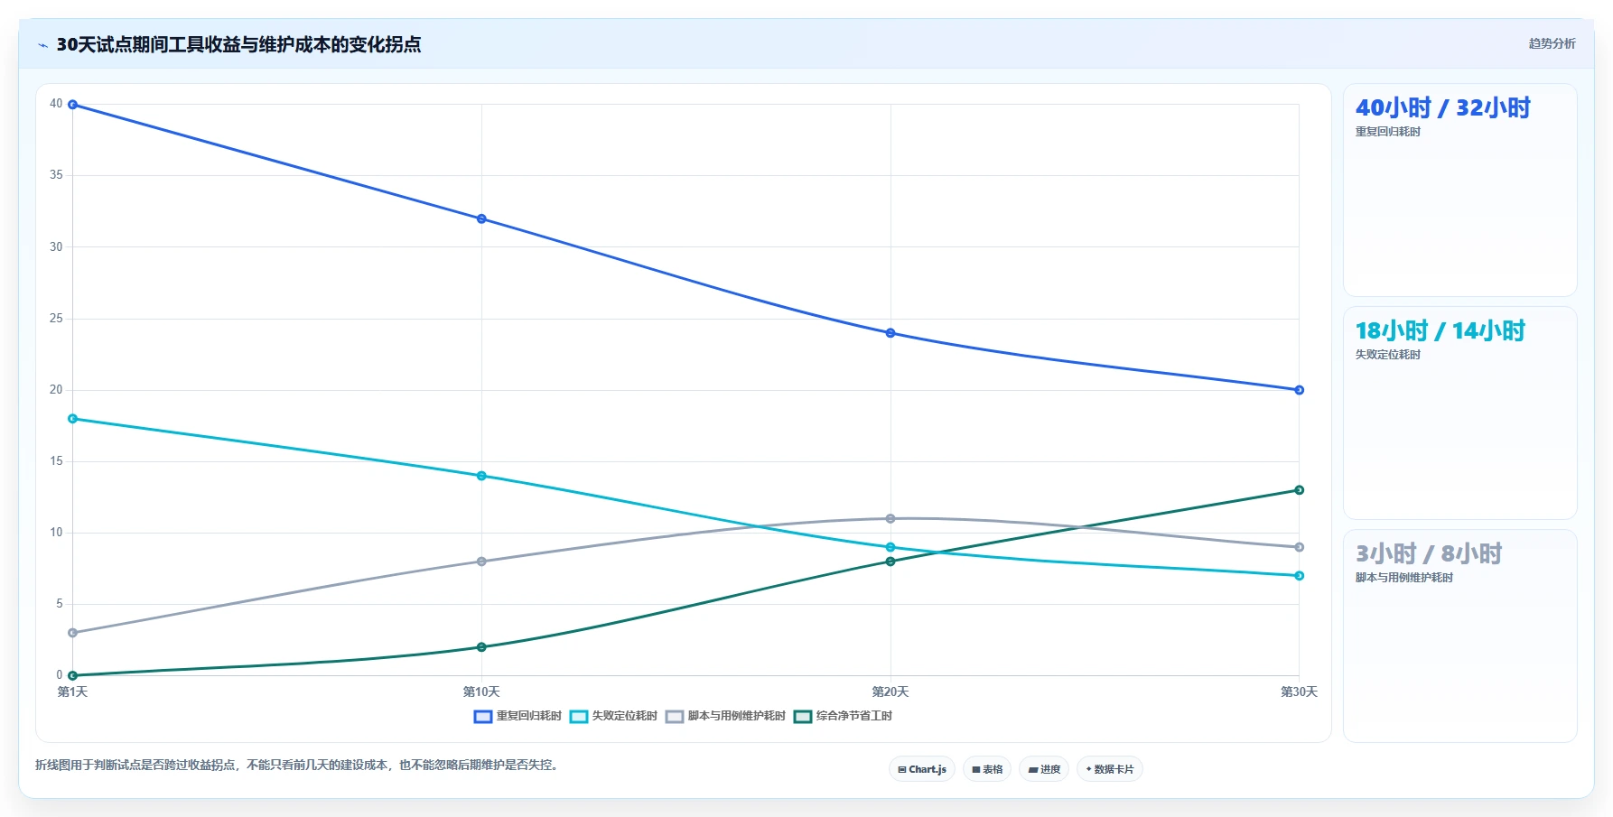Toggle the 失败定位耗时 series in the legend
Image resolution: width=1613 pixels, height=817 pixels.
[613, 716]
